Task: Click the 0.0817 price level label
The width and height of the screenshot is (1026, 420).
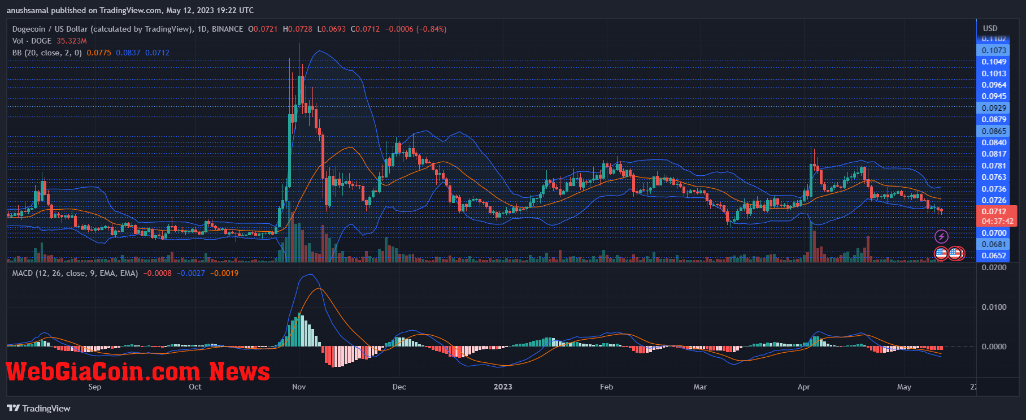Action: [993, 154]
